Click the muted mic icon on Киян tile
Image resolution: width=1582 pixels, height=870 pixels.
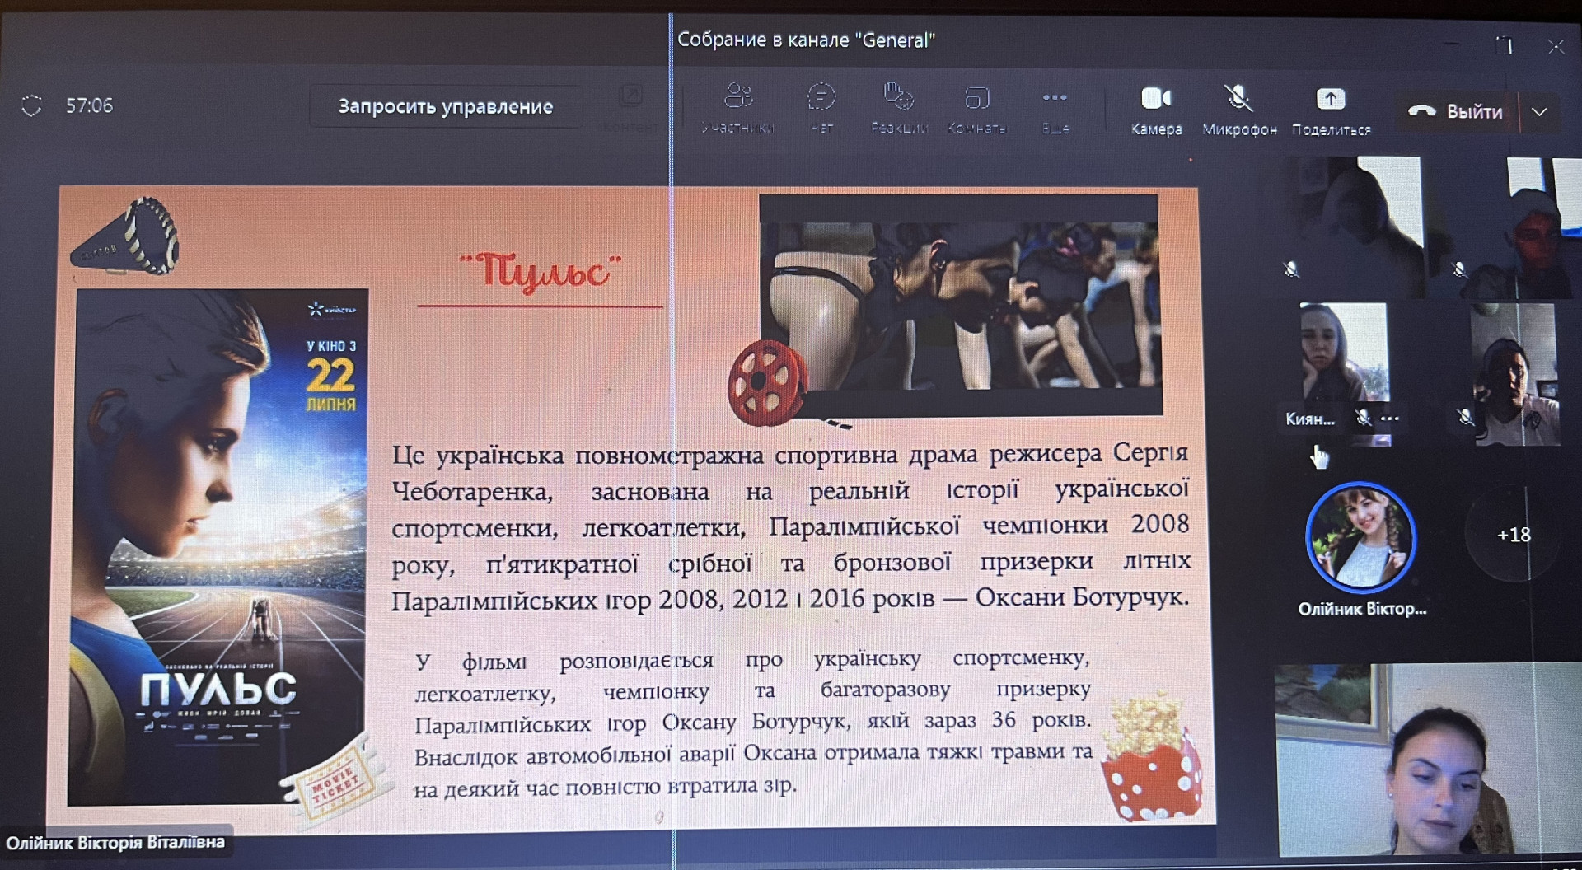click(x=1364, y=419)
